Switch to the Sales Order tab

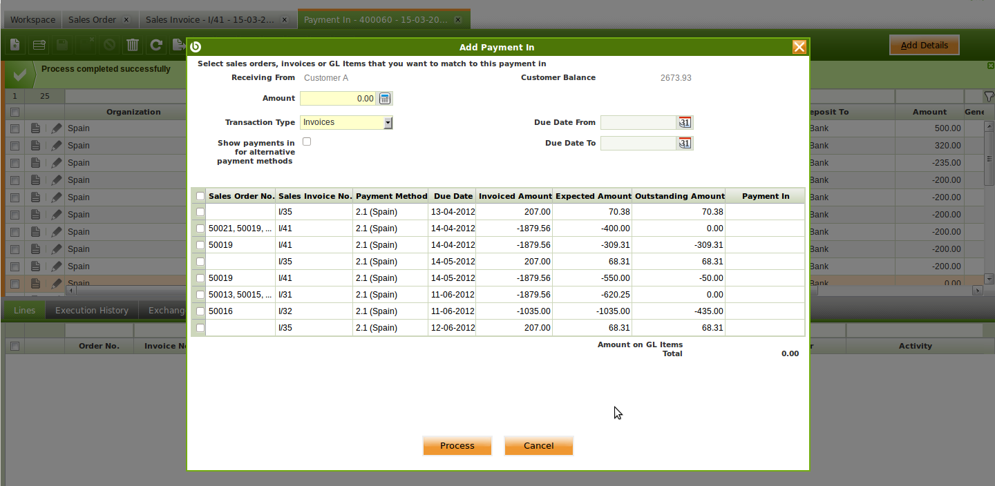click(x=92, y=20)
